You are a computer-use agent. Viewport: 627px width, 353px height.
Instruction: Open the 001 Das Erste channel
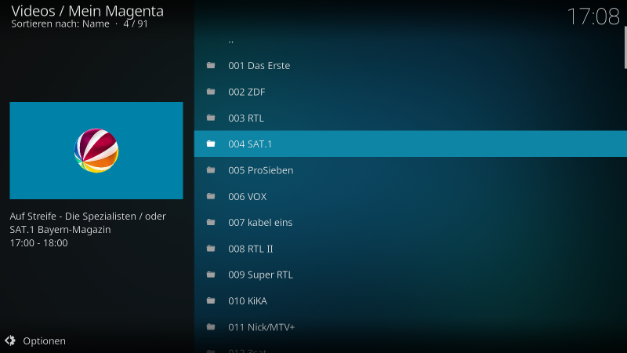[409, 66]
